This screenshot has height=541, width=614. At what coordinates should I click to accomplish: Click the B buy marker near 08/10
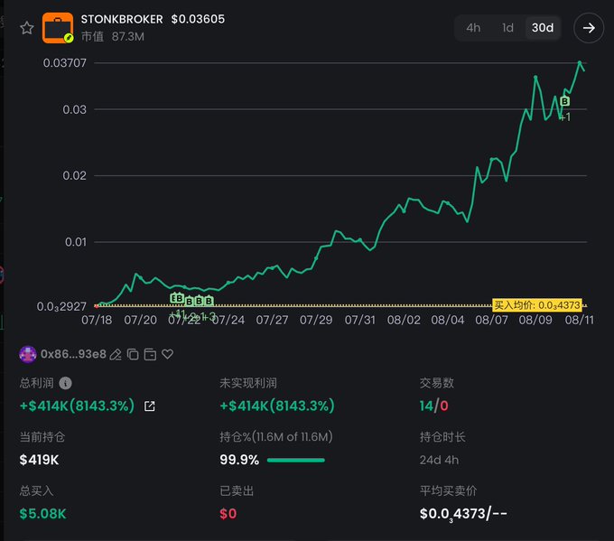[x=564, y=101]
